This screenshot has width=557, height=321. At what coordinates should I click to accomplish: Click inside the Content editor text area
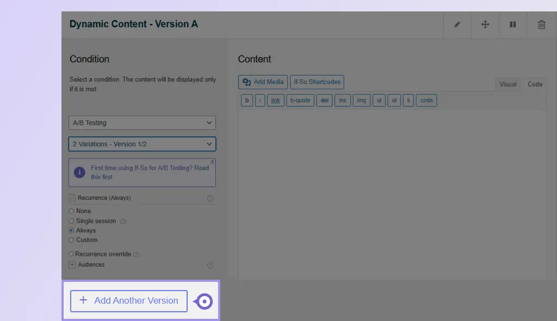[392, 195]
